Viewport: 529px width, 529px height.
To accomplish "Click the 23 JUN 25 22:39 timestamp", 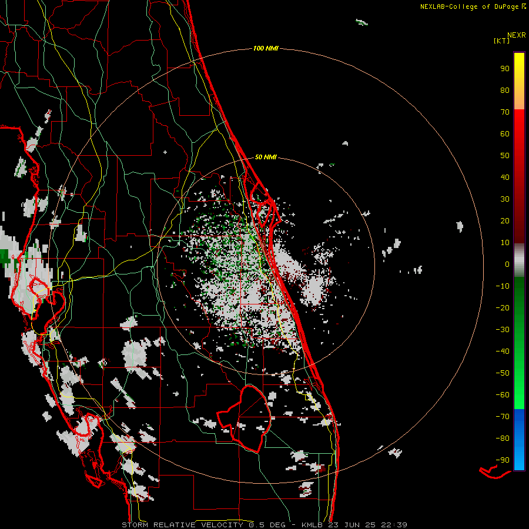I will click(x=368, y=525).
